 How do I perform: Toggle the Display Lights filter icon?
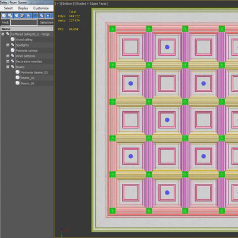17,15
